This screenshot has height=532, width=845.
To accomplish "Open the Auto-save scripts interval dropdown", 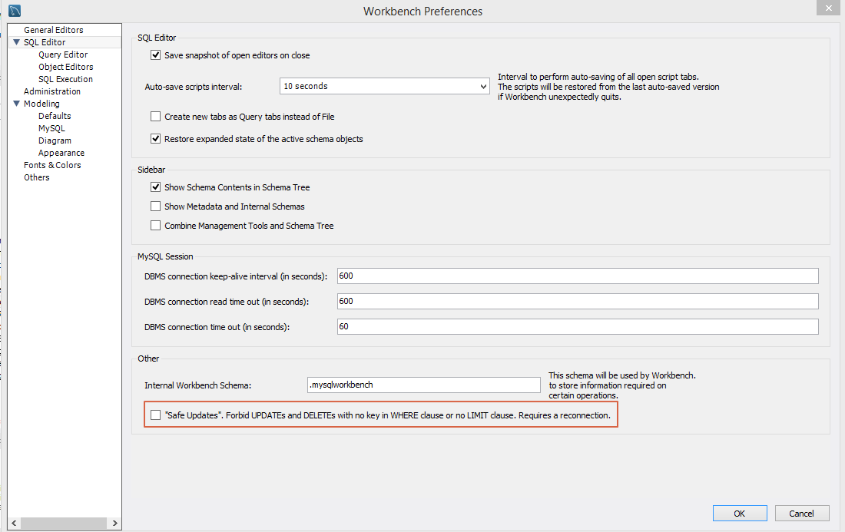I will coord(385,86).
